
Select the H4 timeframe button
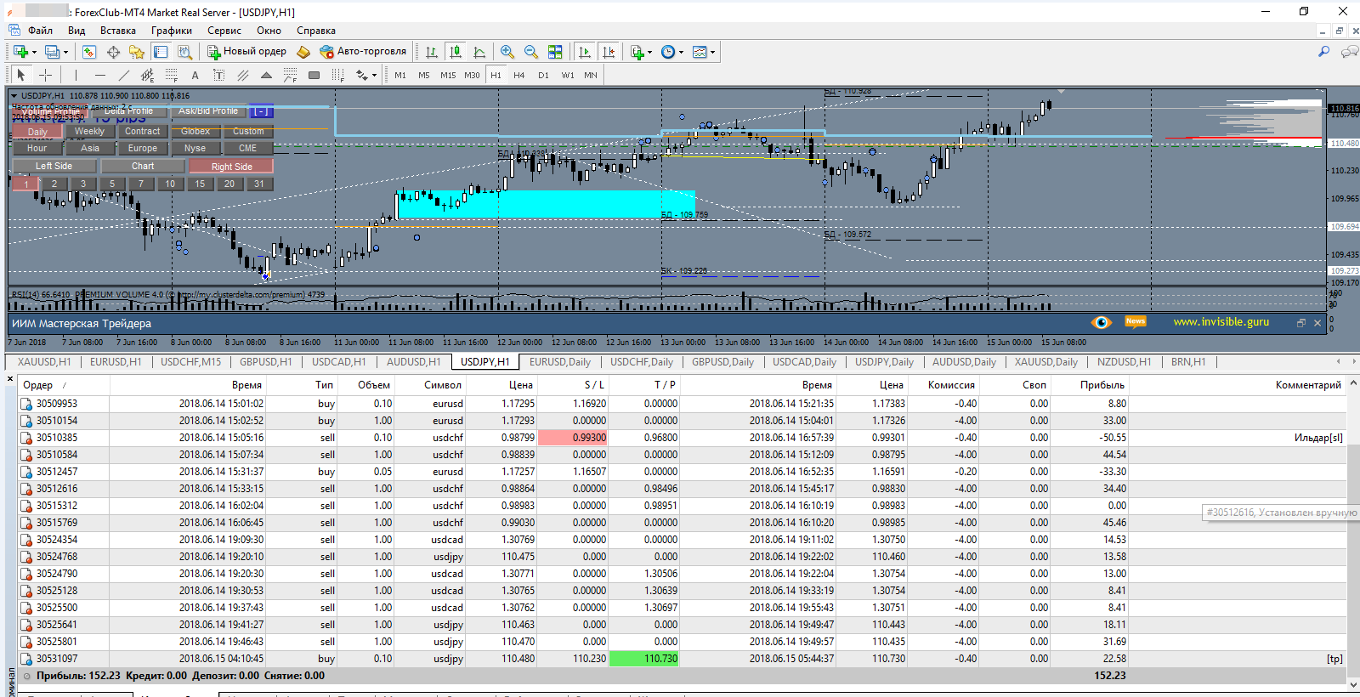(x=518, y=75)
